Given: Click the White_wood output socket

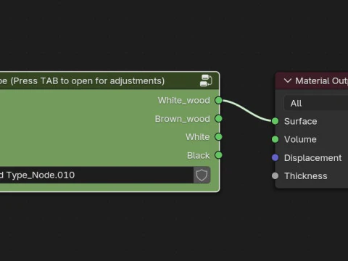Looking at the screenshot, I should click(218, 100).
